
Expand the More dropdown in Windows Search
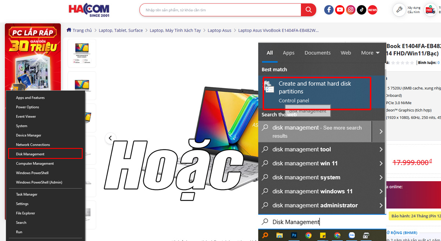point(370,53)
